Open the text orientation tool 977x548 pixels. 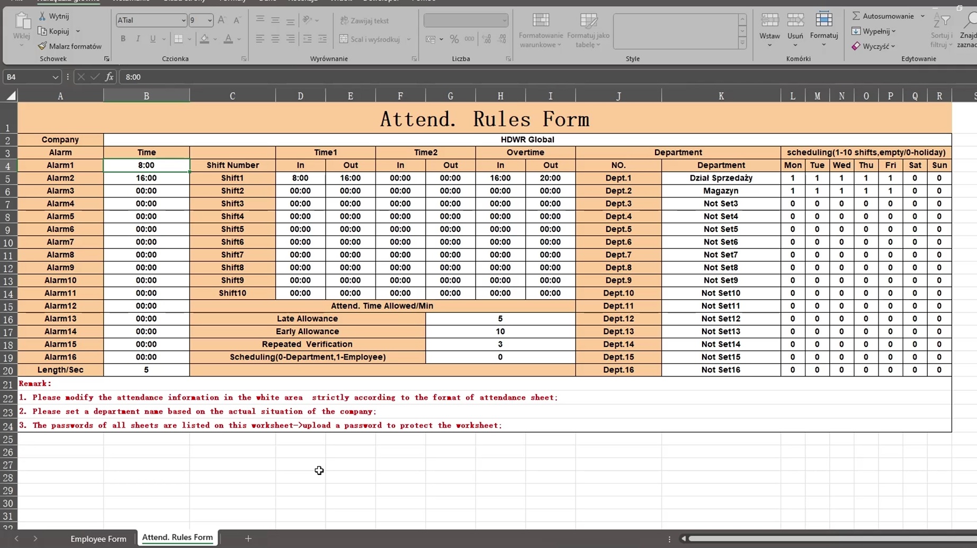[x=307, y=20]
